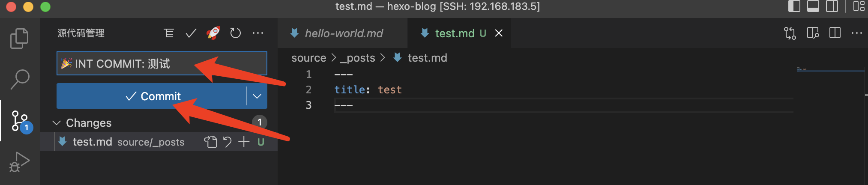The image size is (868, 185).
Task: Open the Explorer view in activity bar
Action: [19, 39]
